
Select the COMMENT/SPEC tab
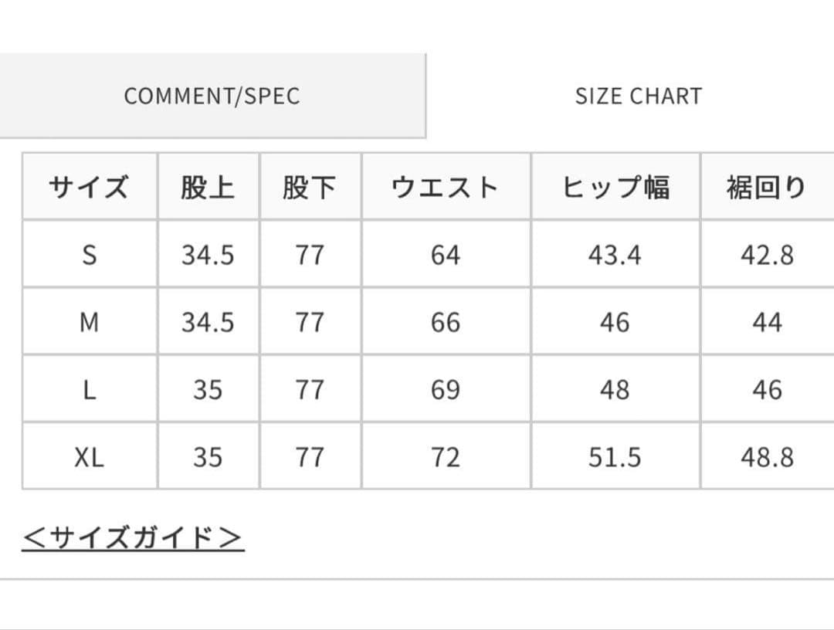(x=212, y=96)
